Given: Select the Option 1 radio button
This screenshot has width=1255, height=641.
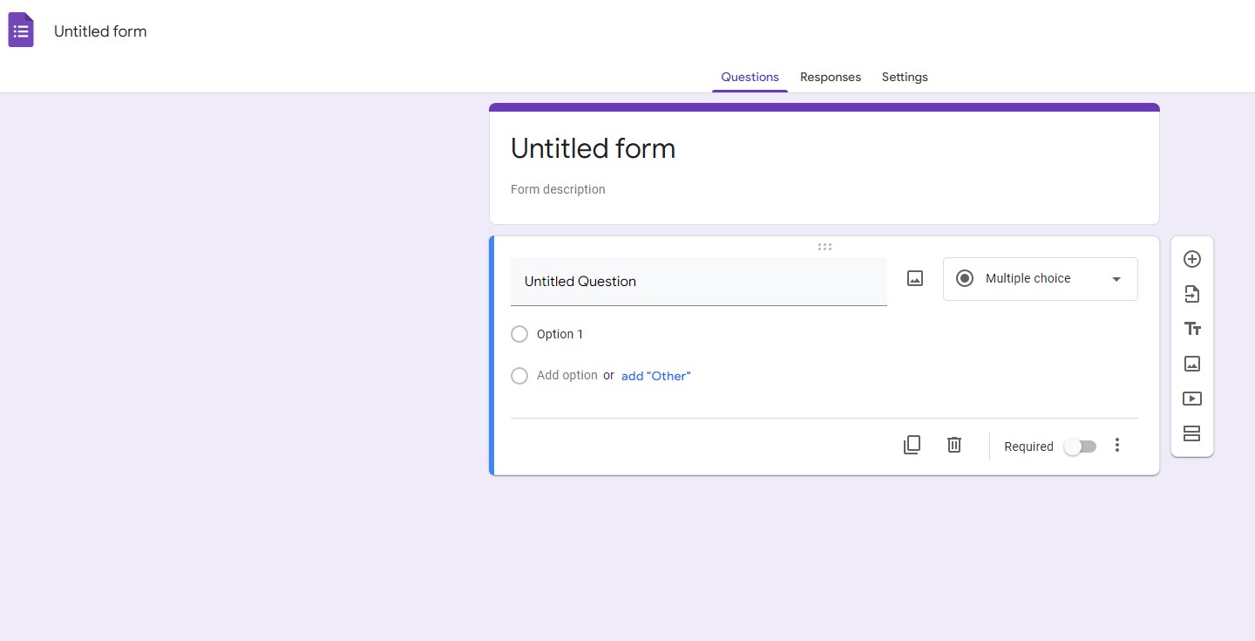Looking at the screenshot, I should [x=519, y=334].
